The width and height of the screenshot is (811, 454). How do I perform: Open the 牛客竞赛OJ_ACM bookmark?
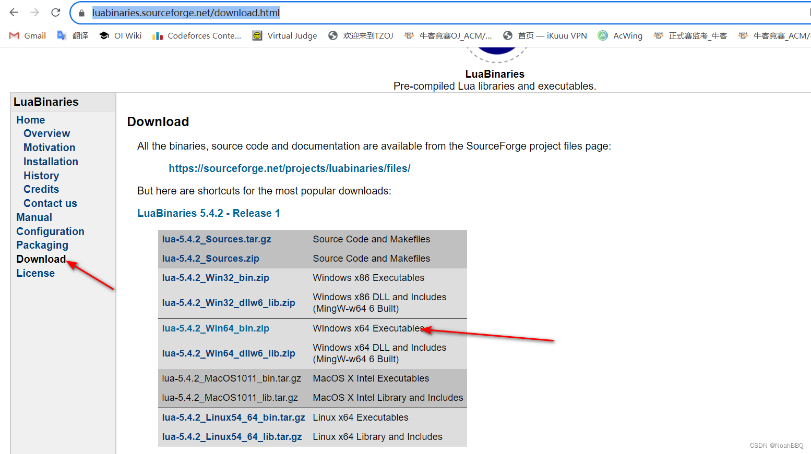pos(448,35)
